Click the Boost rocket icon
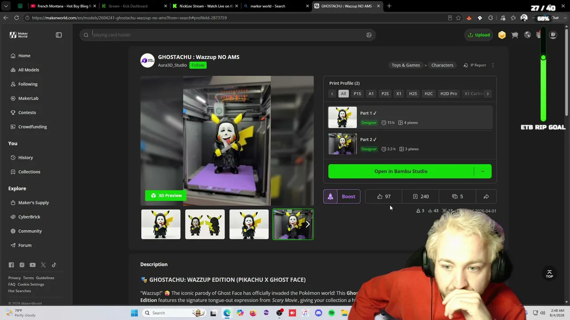This screenshot has width=570, height=320. coord(330,196)
